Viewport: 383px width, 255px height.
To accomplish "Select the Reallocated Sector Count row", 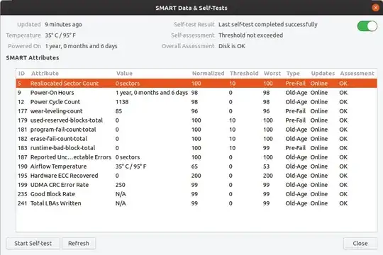I will coord(196,84).
